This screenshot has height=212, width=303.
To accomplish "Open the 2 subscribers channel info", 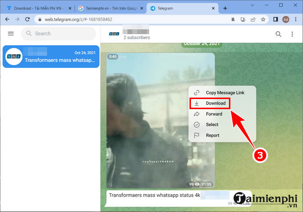I will 137,37.
